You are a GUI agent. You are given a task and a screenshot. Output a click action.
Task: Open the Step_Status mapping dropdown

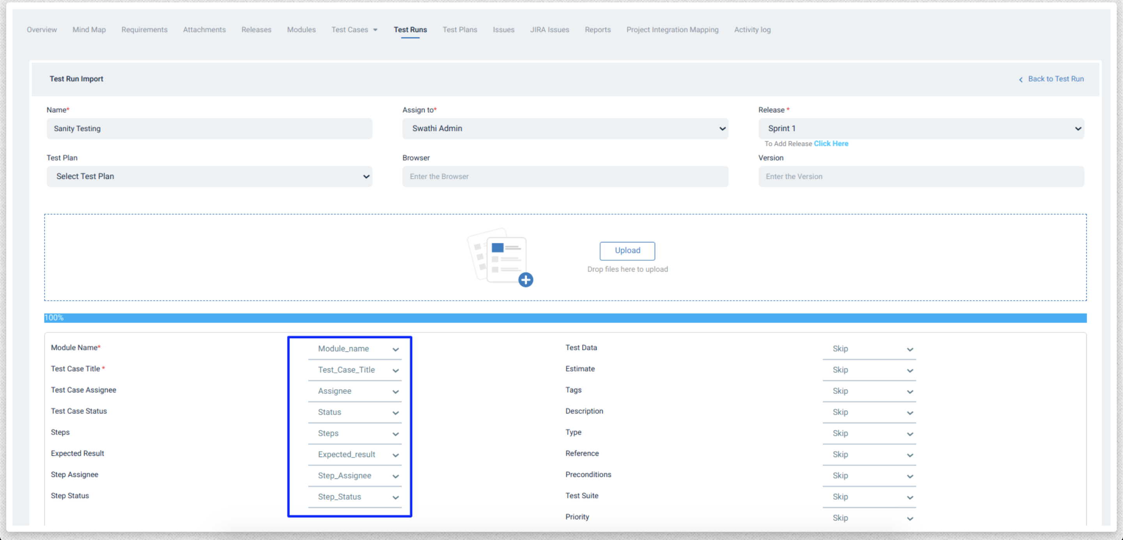[354, 497]
